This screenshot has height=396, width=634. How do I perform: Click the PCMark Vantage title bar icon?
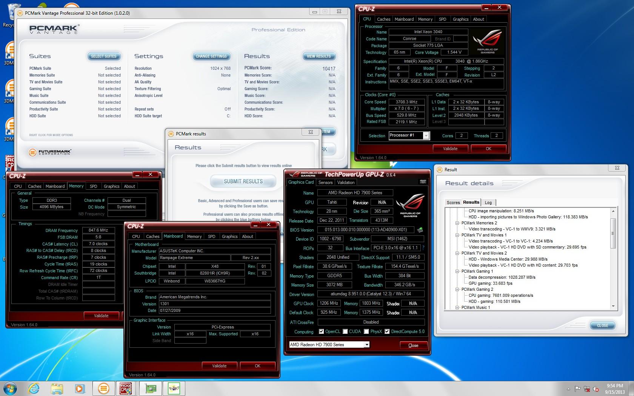tap(20, 13)
